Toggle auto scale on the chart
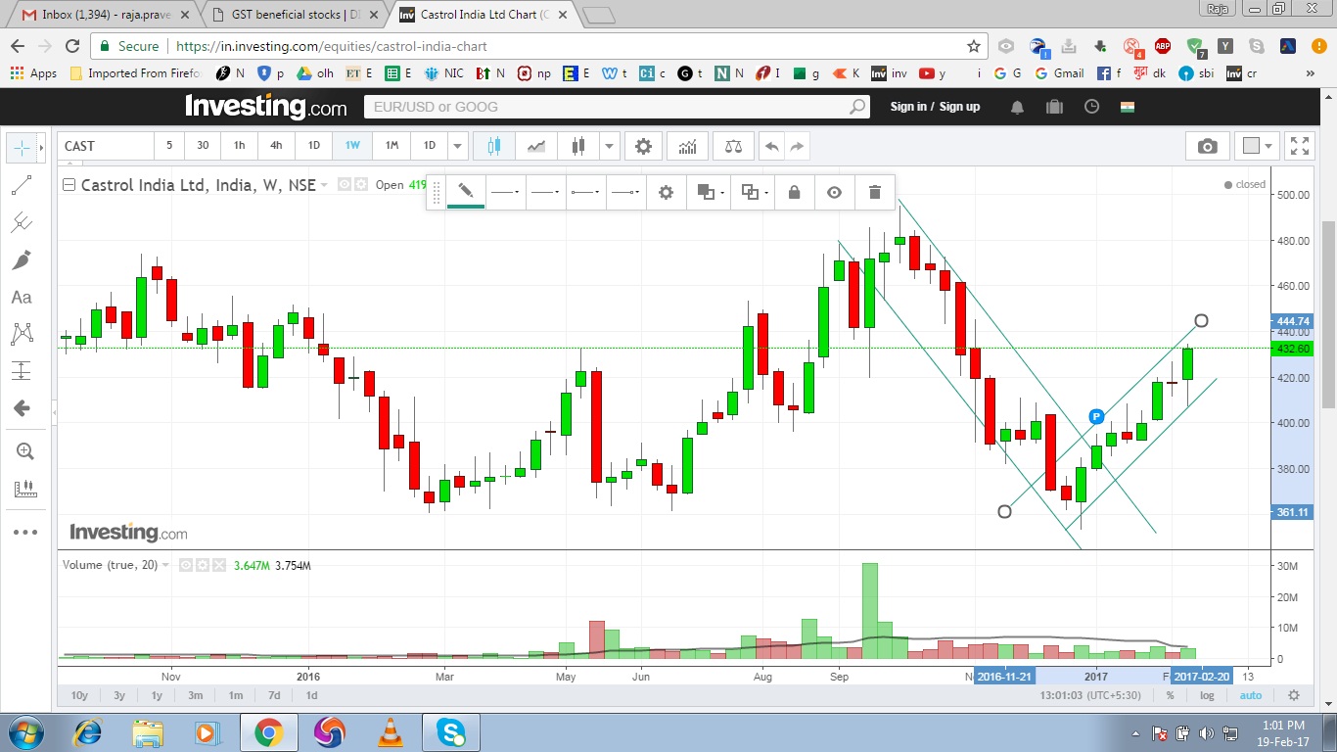Image resolution: width=1337 pixels, height=752 pixels. 1251,695
